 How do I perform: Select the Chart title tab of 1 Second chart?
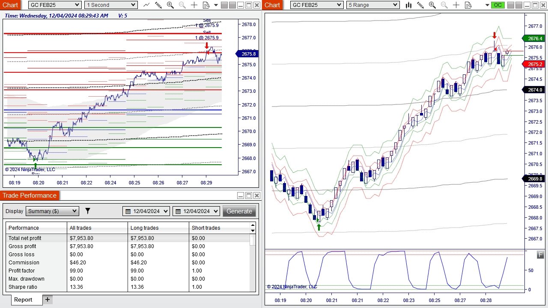10,5
